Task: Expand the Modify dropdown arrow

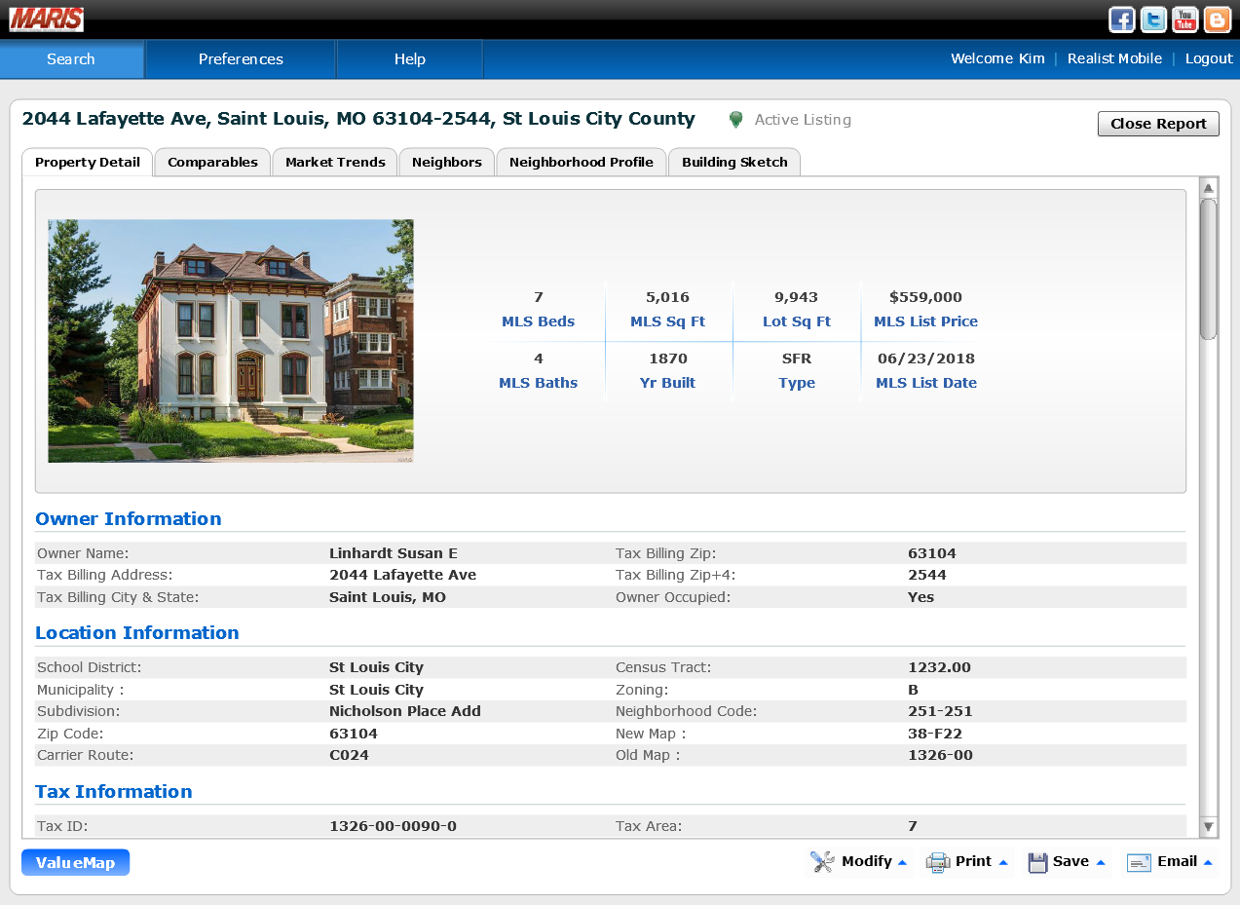Action: [902, 862]
